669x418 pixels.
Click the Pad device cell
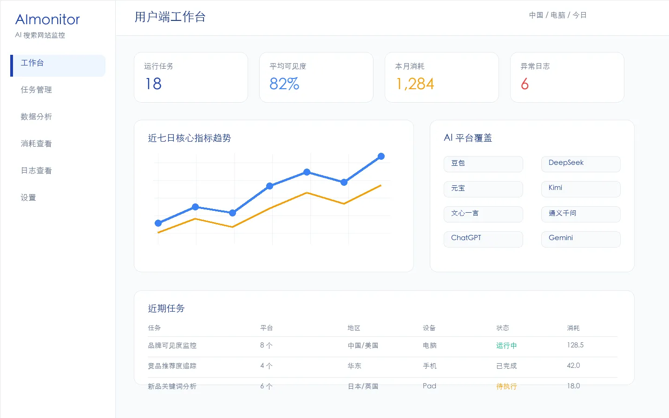click(x=429, y=386)
